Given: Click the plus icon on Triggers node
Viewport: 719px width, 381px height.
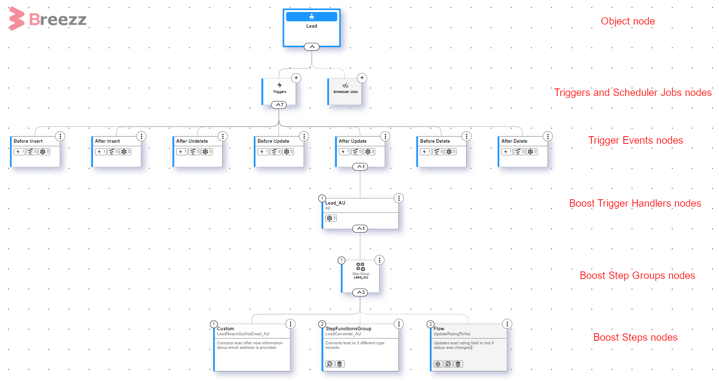Looking at the screenshot, I should coord(296,78).
